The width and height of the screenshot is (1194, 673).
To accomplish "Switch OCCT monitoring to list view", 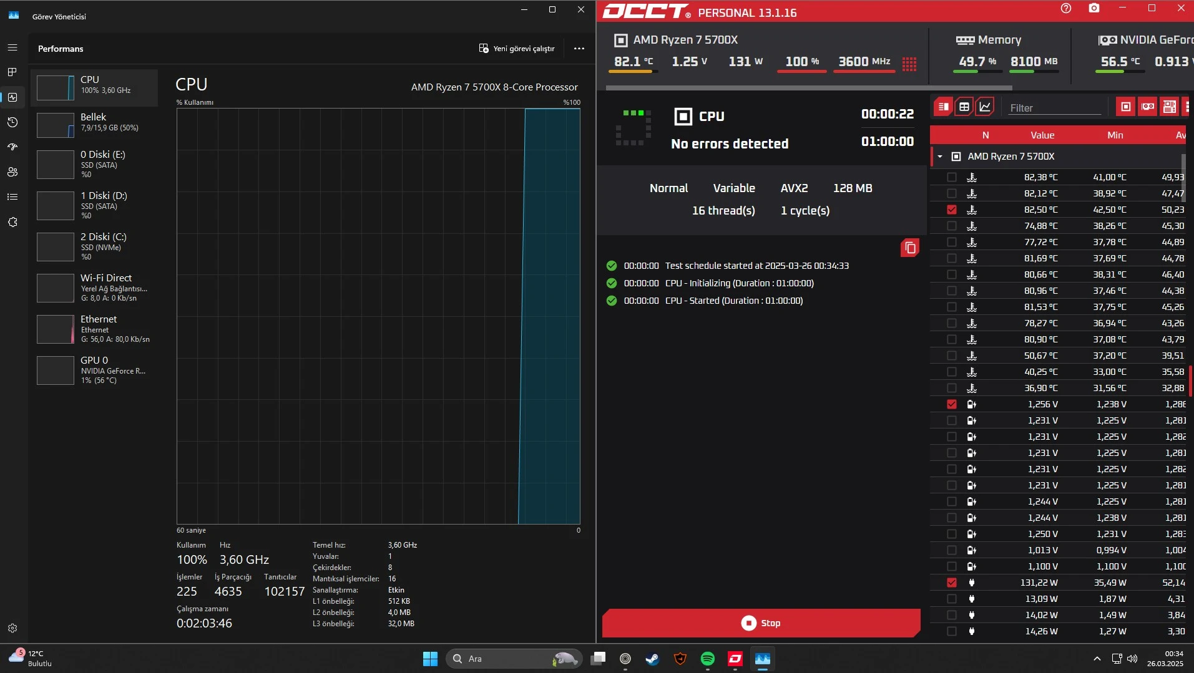I will (943, 107).
